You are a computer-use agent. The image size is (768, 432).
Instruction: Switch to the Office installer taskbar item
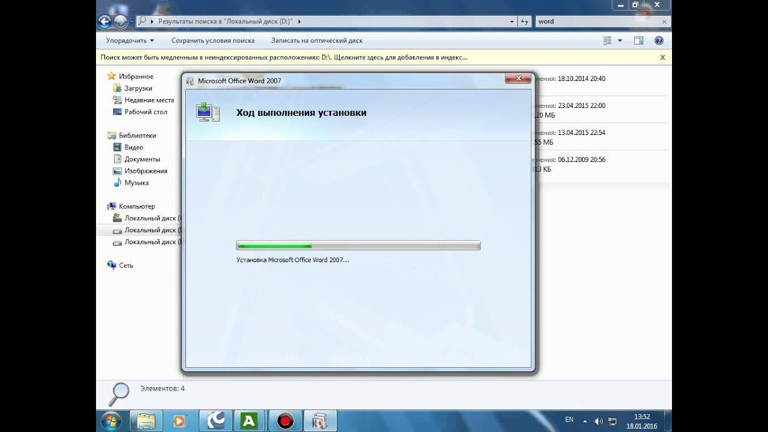[x=320, y=421]
